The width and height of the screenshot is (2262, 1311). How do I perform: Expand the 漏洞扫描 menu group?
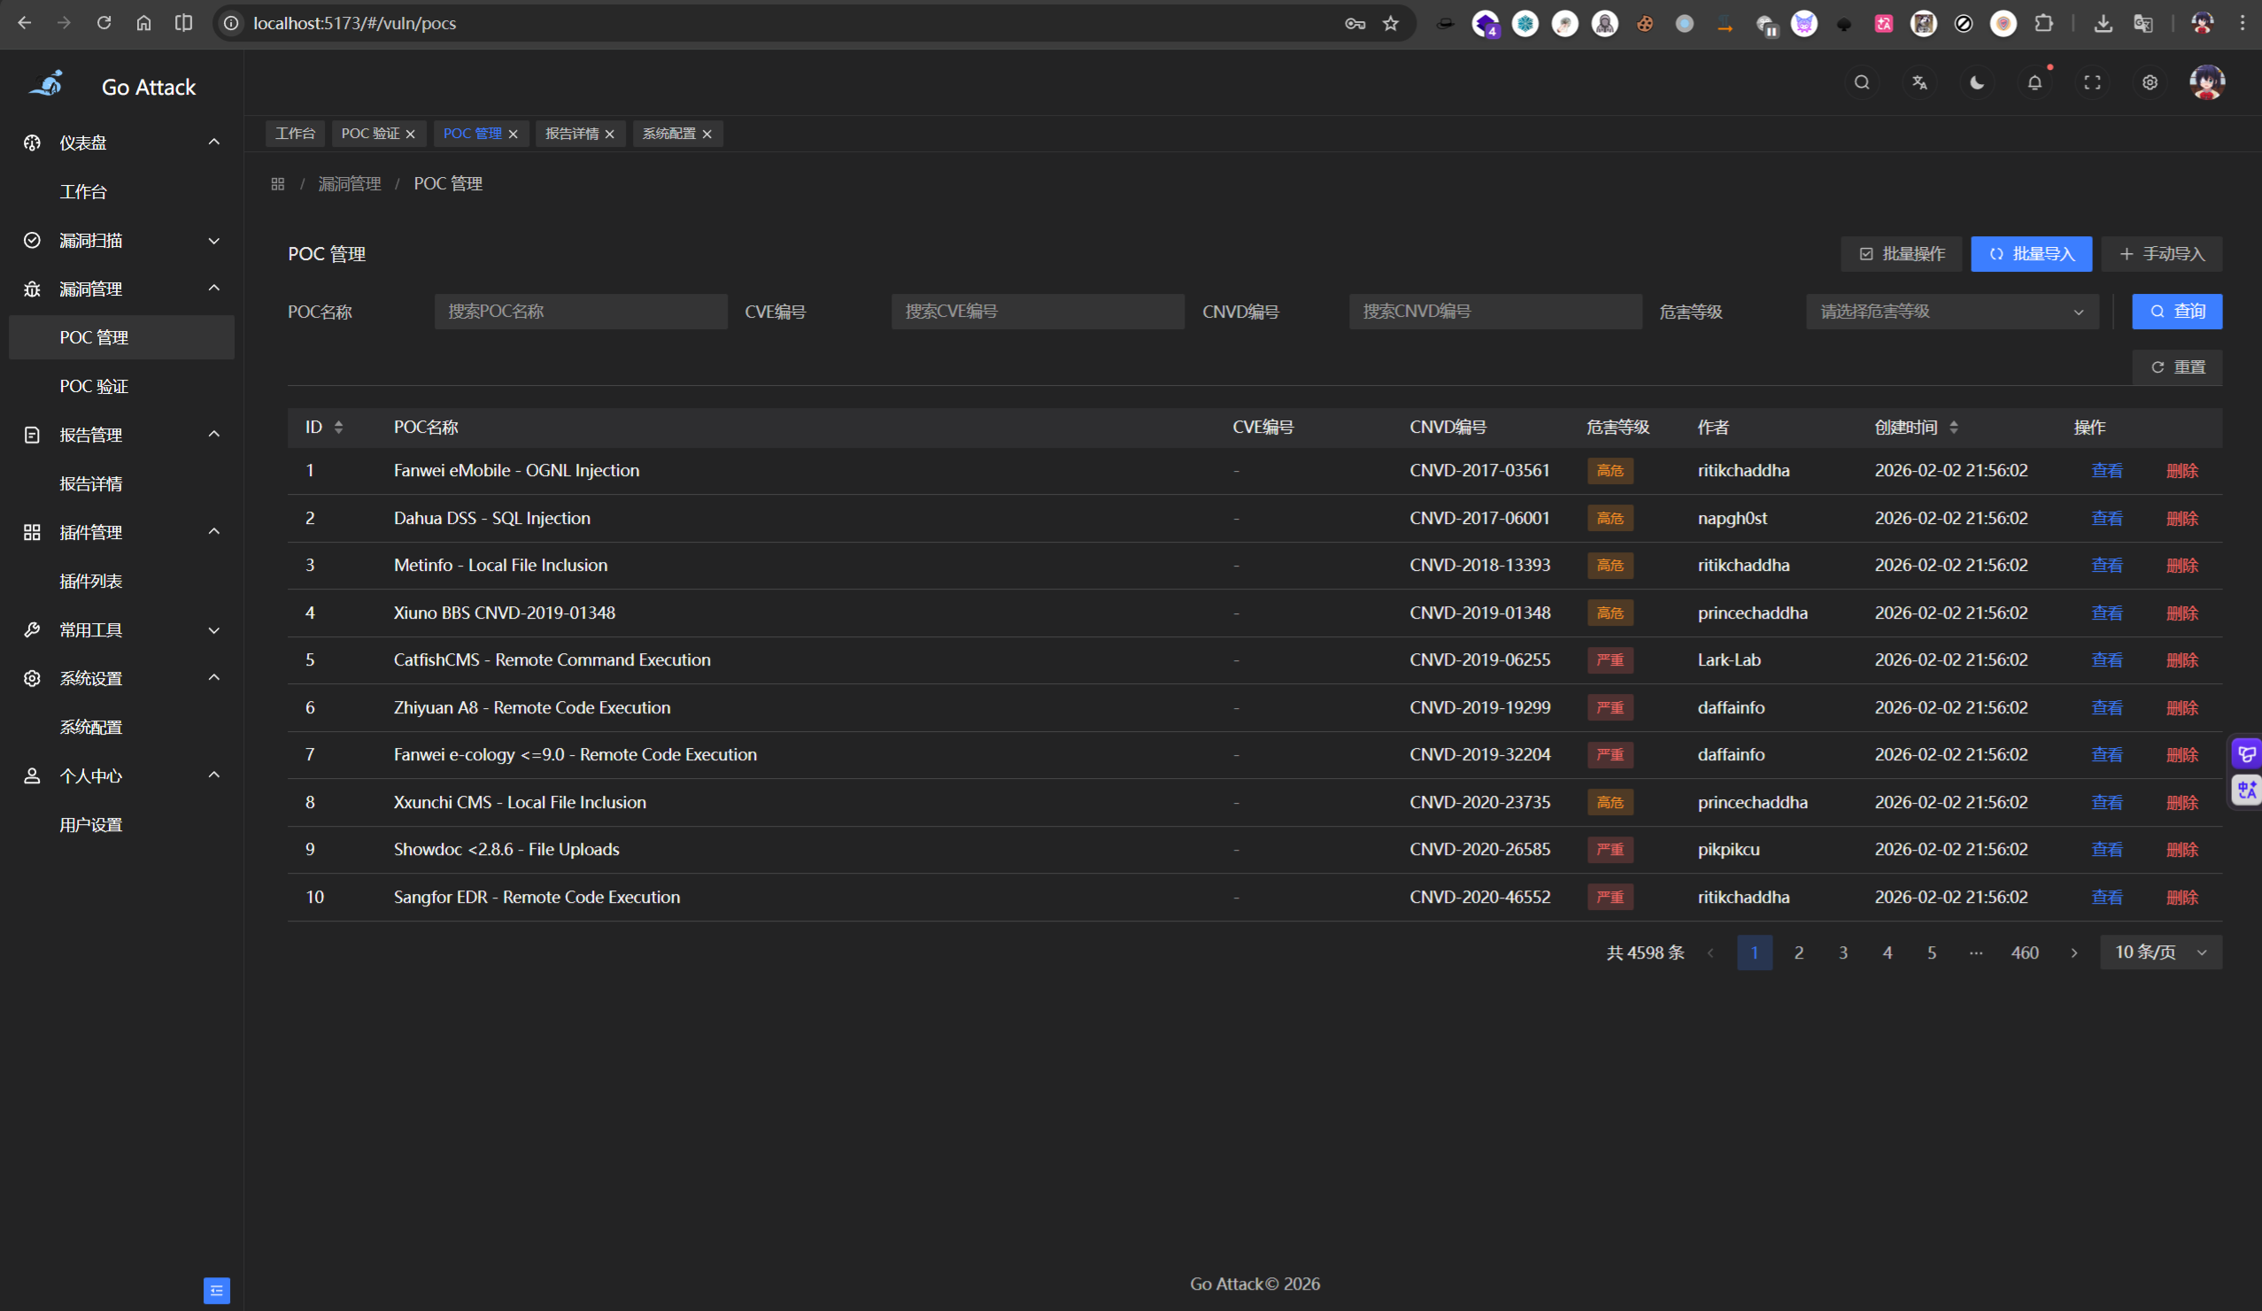tap(121, 241)
